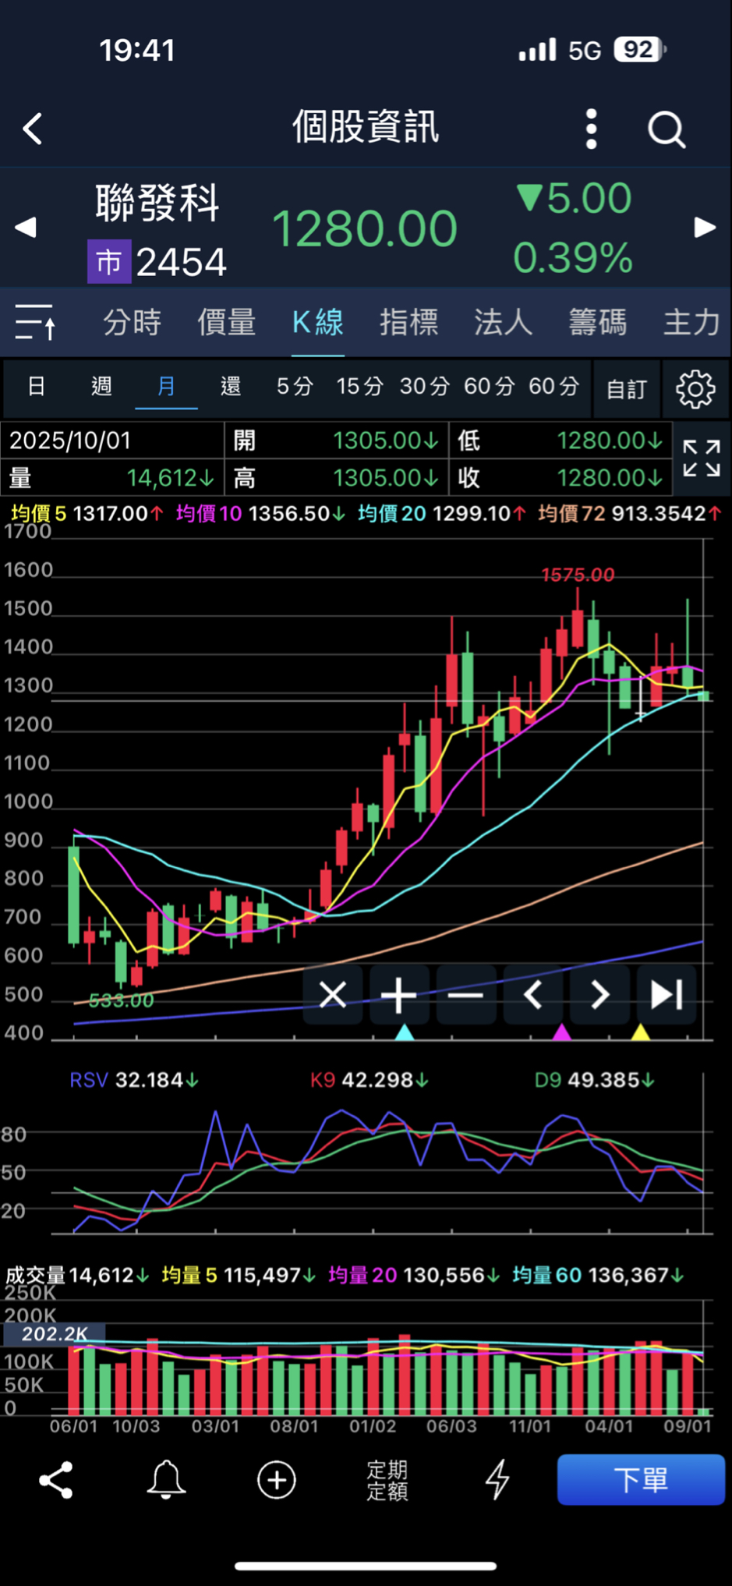This screenshot has height=1586, width=732.
Task: Tap the share icon
Action: point(56,1480)
